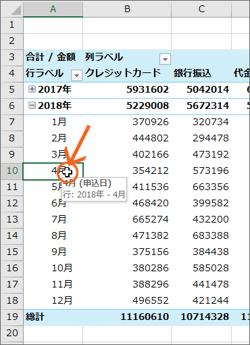Click cell value 432200

tap(211, 219)
